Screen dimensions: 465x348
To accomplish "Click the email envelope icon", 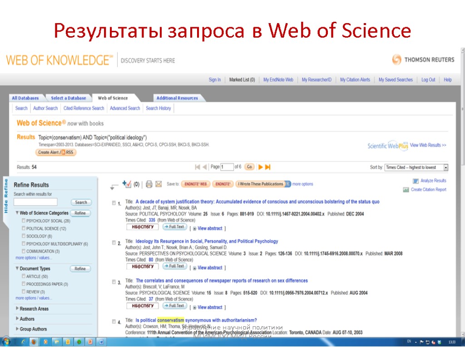I will [x=158, y=184].
